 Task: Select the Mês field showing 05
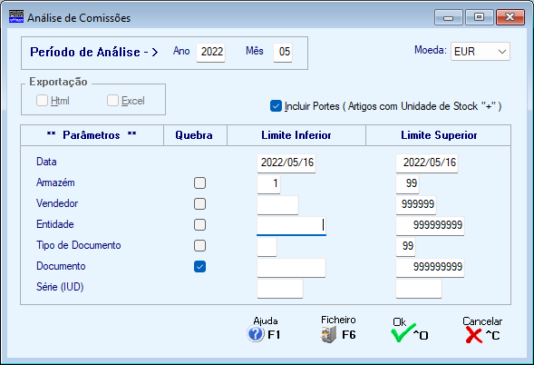[283, 52]
